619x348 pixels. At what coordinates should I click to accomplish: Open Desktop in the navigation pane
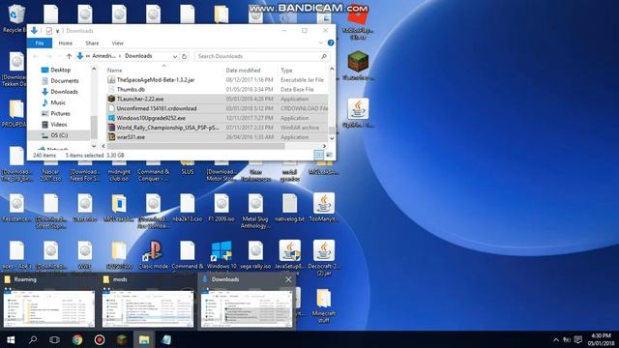tap(60, 70)
